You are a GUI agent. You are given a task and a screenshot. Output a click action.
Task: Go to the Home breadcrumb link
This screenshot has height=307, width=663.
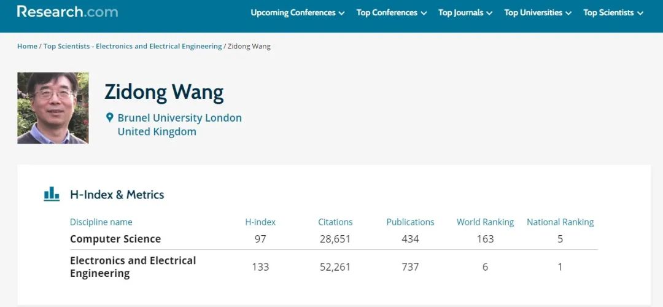click(27, 46)
